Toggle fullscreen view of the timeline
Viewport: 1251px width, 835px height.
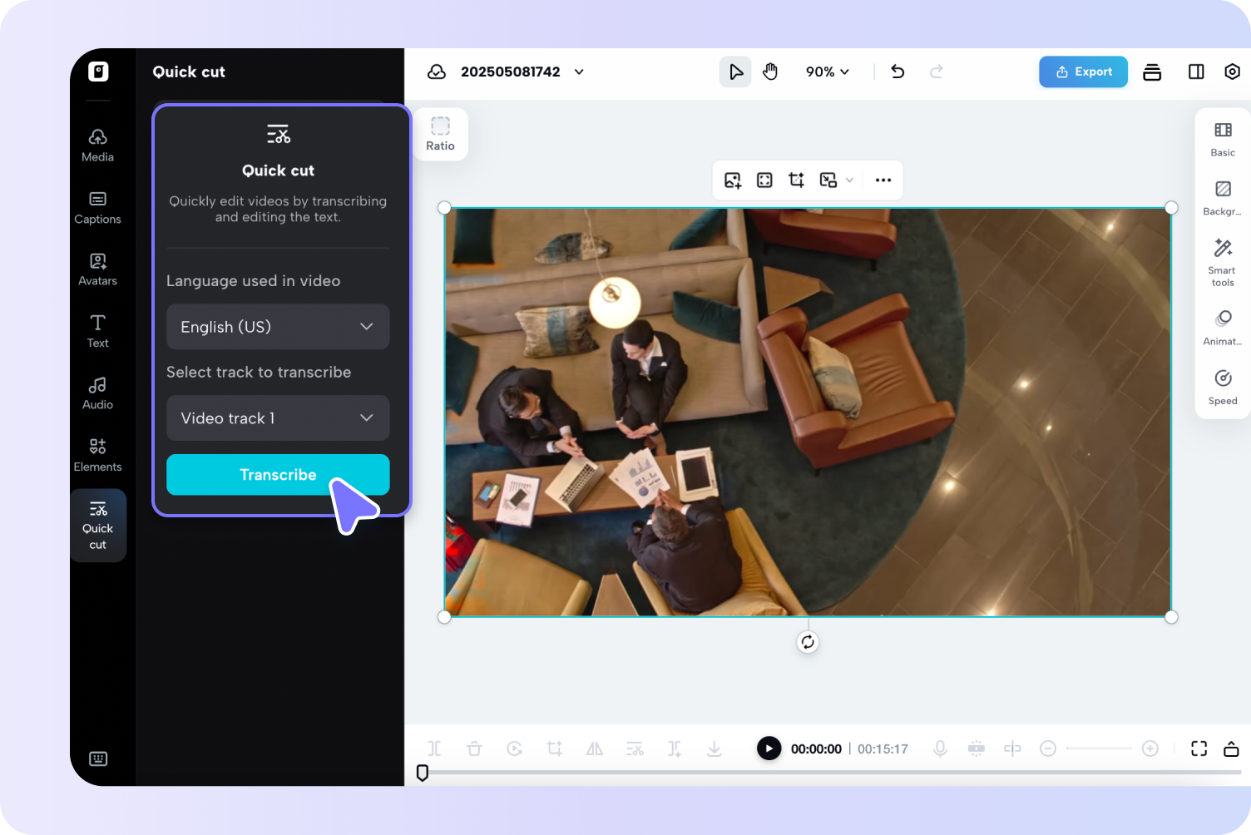coord(1199,748)
